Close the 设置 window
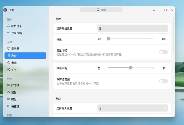This screenshot has width=184, height=125. click(172, 10)
